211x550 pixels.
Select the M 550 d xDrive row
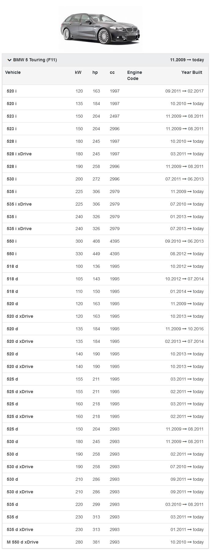click(22, 542)
